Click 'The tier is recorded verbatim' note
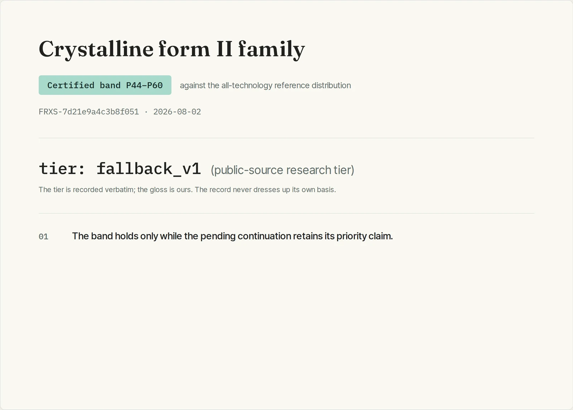This screenshot has height=410, width=573. (187, 190)
